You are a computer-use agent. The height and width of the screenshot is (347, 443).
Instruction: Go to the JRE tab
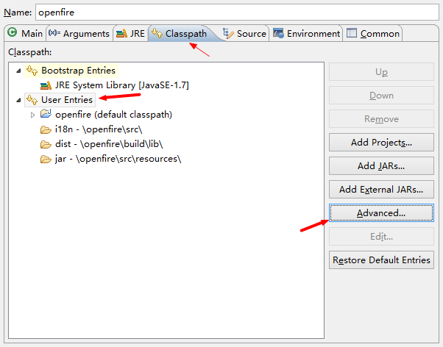[x=131, y=33]
